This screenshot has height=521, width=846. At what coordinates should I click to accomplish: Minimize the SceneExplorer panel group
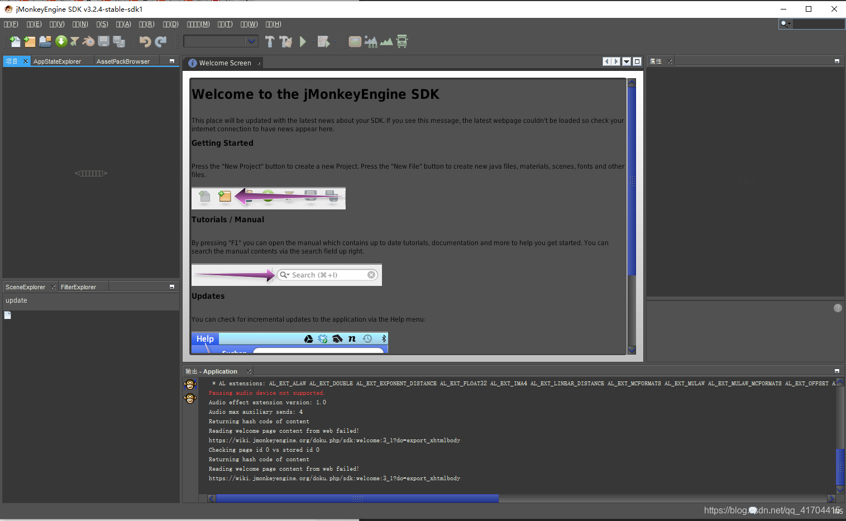[x=172, y=286]
